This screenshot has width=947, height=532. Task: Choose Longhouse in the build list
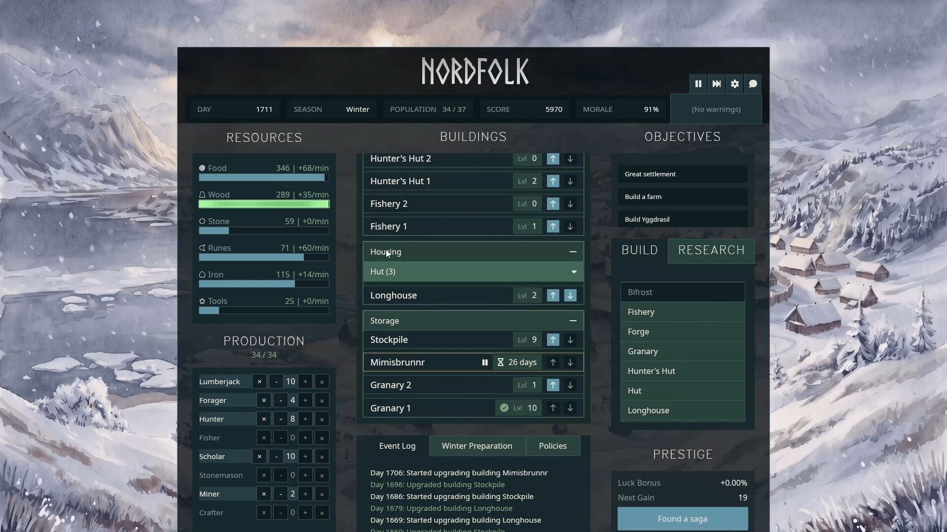tap(683, 411)
